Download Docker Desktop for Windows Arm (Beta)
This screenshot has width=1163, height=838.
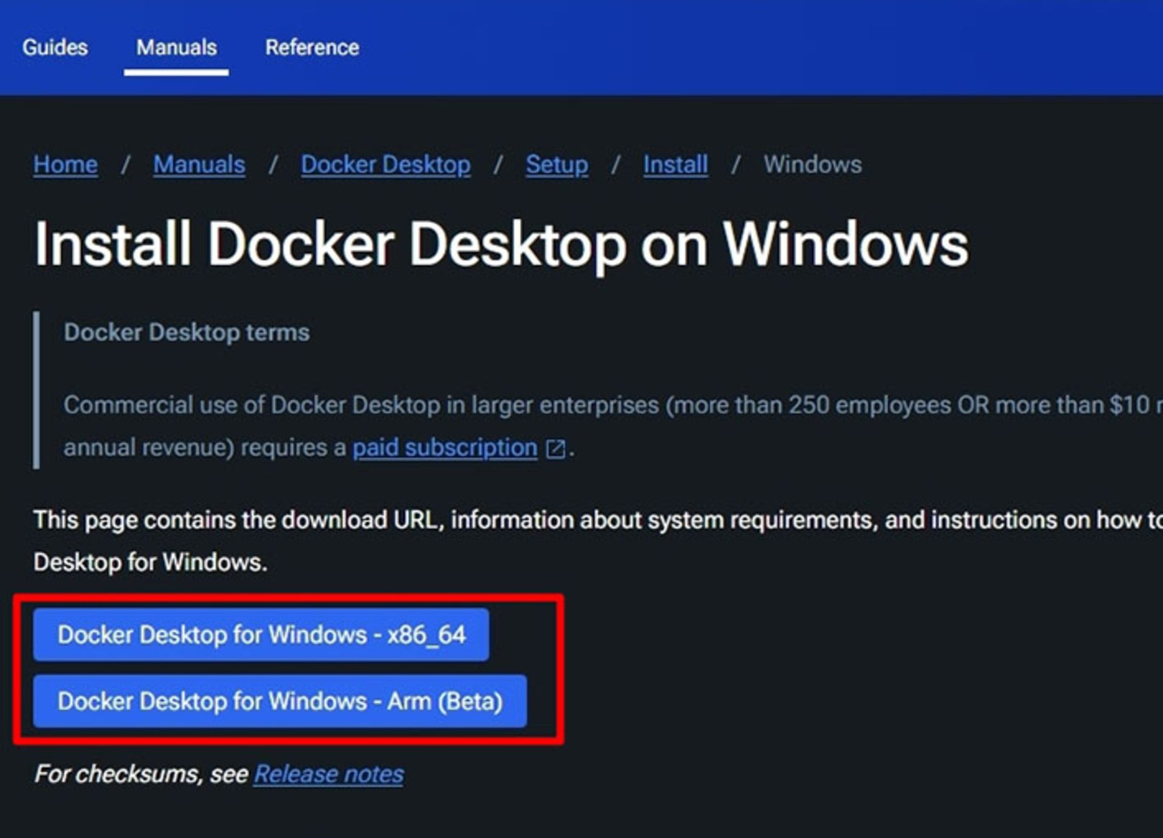pos(280,701)
